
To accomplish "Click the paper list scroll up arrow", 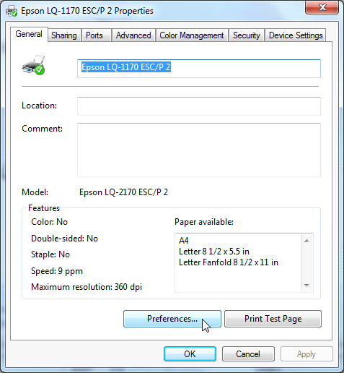I will click(x=306, y=241).
